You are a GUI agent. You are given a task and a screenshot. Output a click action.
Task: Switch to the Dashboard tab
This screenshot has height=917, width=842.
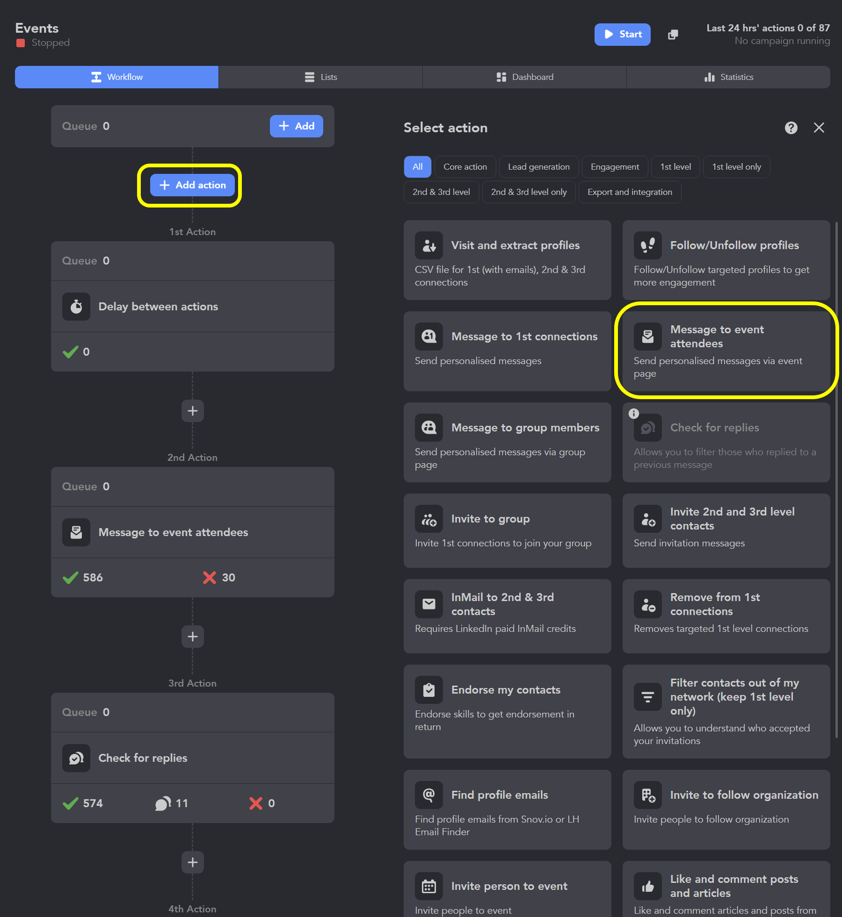[x=524, y=77]
